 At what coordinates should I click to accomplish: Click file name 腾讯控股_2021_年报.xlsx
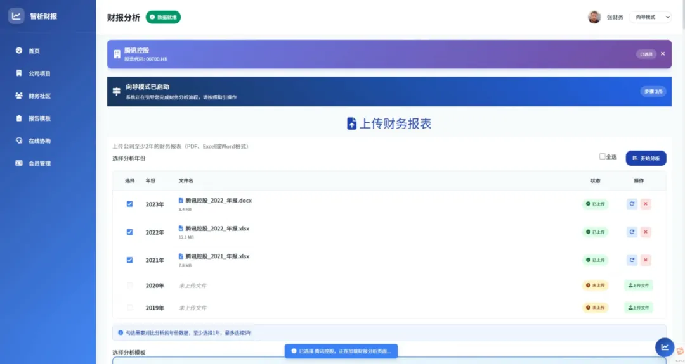tap(217, 256)
